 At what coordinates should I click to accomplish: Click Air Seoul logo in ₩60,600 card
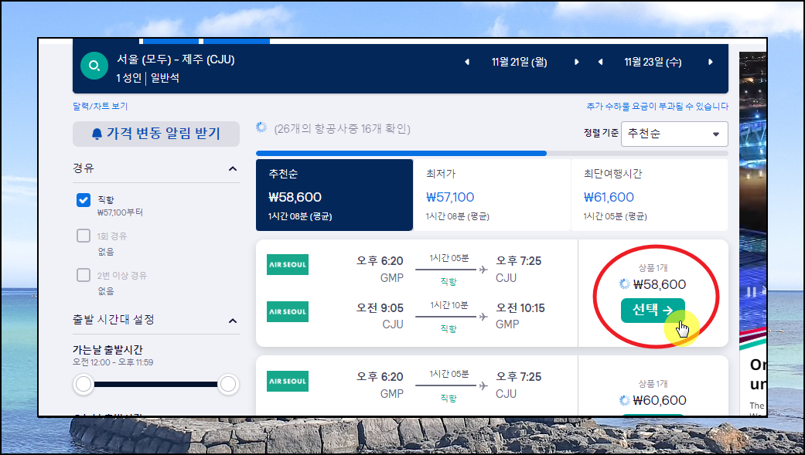click(x=288, y=381)
